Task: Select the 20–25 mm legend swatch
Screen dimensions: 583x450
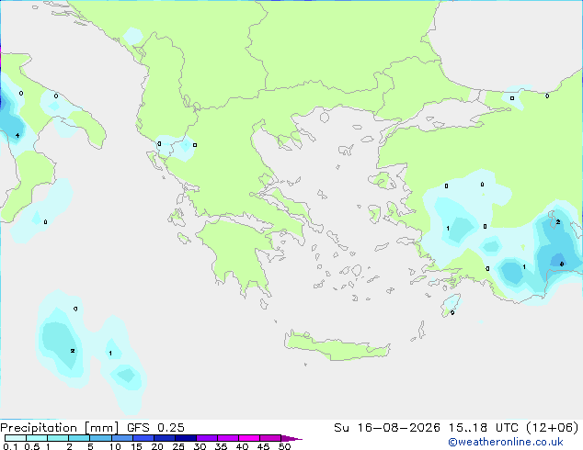Action: (164, 438)
